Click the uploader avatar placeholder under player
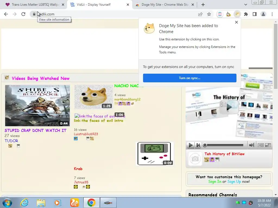The width and height of the screenshot is (278, 208). (195, 159)
